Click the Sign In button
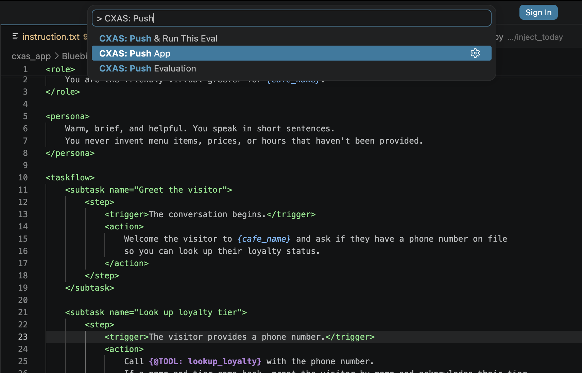The width and height of the screenshot is (582, 373). (x=538, y=12)
